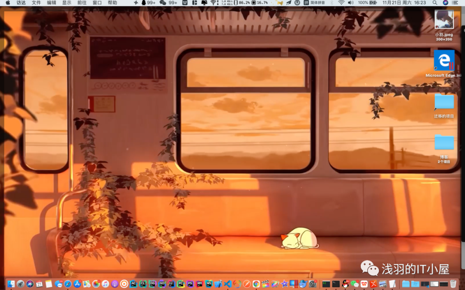The height and width of the screenshot is (290, 465).
Task: Open the 窗口 menu
Action: point(97,3)
